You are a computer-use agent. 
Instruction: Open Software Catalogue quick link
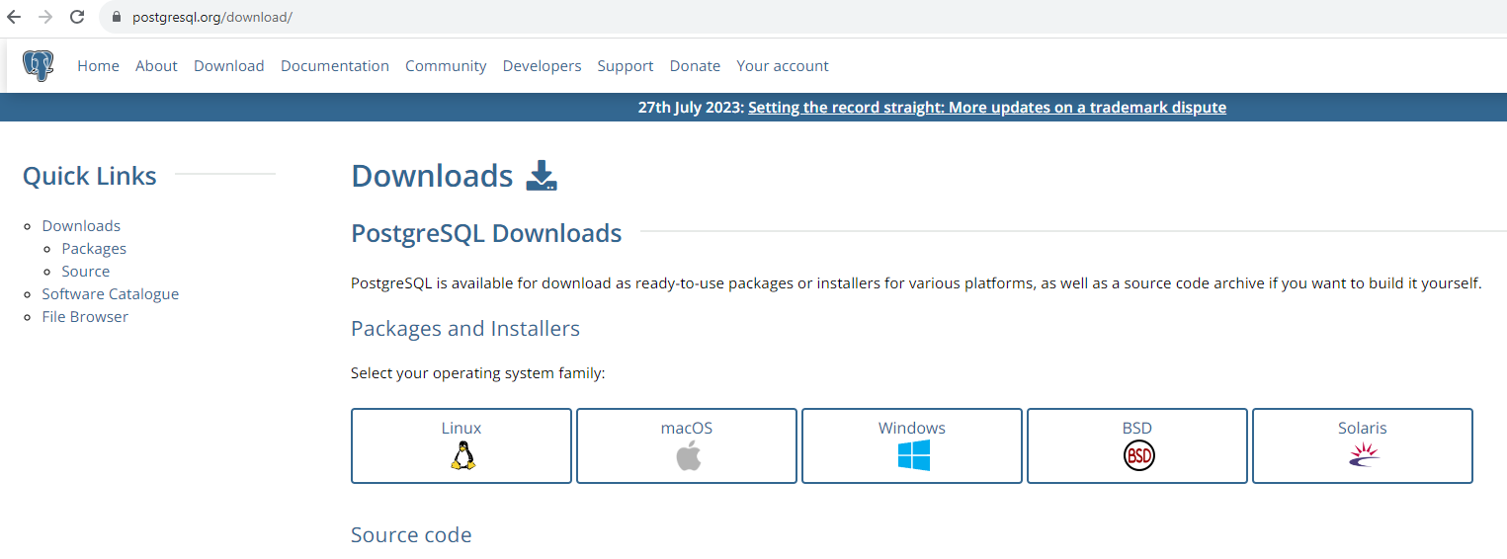pos(110,294)
